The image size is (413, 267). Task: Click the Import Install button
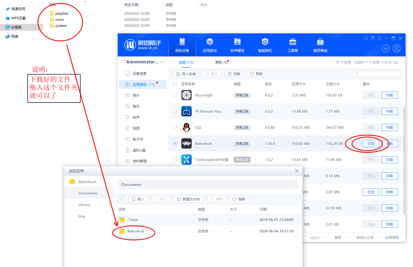(x=186, y=74)
